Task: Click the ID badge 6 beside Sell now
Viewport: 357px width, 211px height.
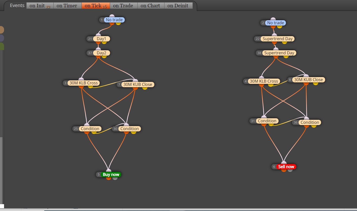Action: coord(274,167)
